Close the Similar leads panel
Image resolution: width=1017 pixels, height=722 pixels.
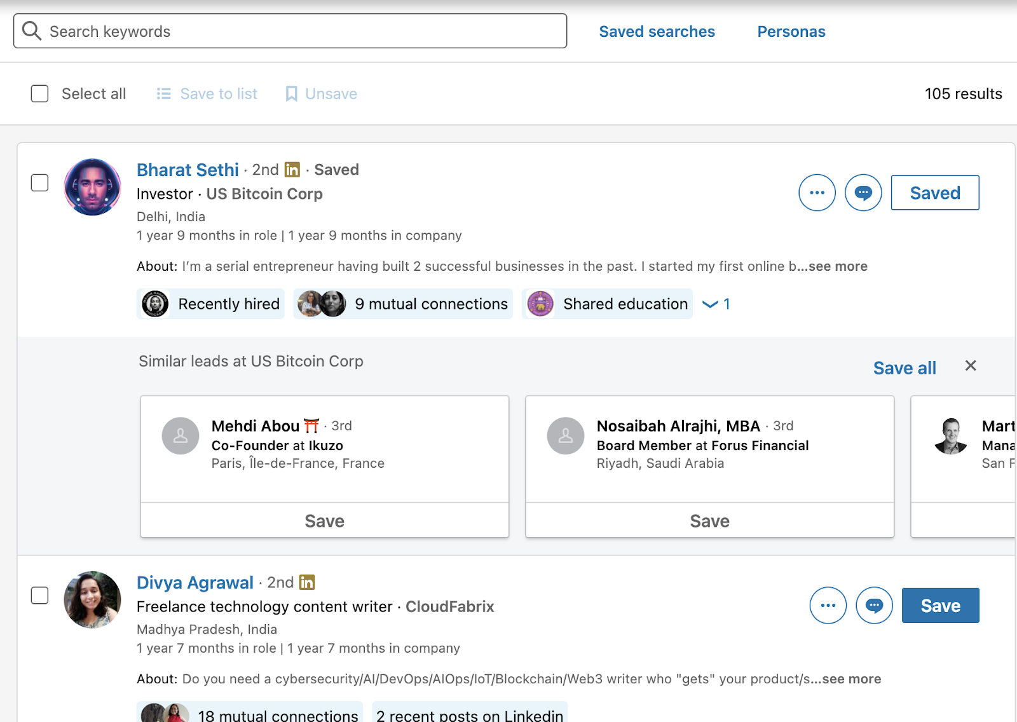(x=970, y=365)
